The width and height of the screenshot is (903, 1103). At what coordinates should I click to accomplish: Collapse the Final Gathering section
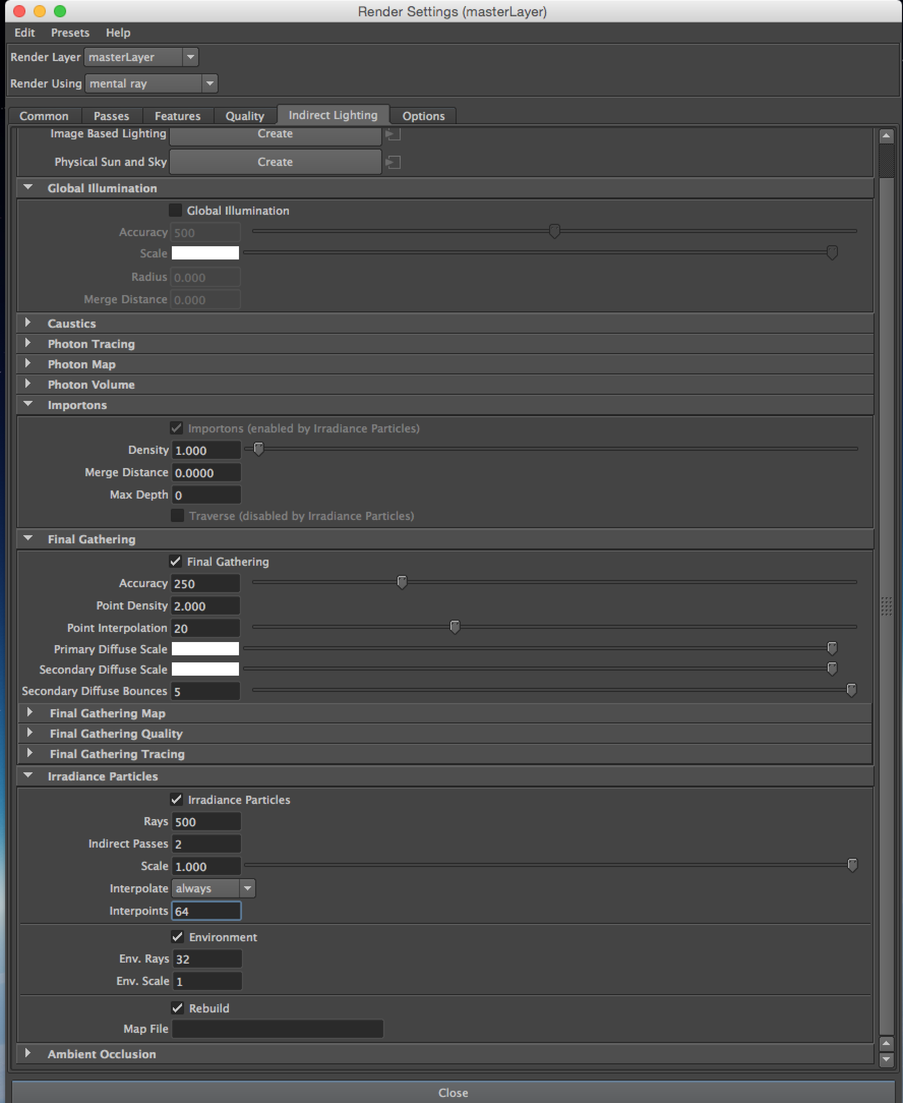coord(28,538)
